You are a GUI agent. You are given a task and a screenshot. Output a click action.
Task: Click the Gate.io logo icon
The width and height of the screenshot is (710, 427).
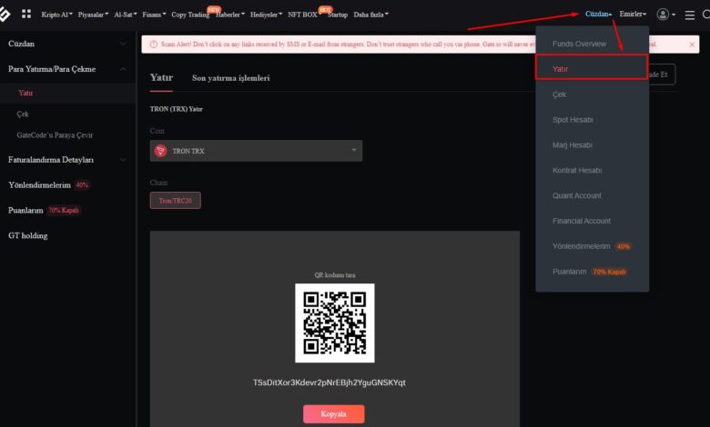click(4, 14)
